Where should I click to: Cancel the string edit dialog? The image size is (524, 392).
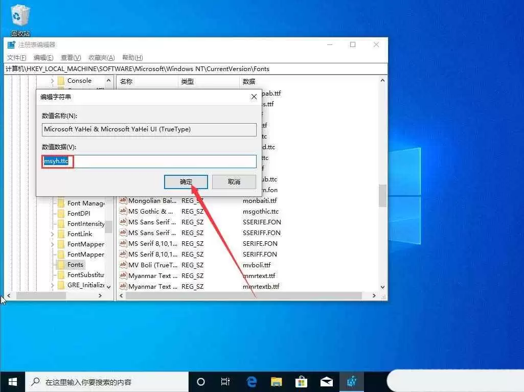(234, 181)
